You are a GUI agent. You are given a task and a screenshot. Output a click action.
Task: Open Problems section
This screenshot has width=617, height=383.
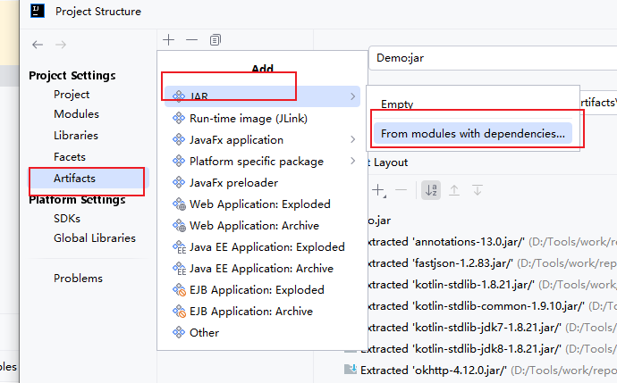[78, 279]
